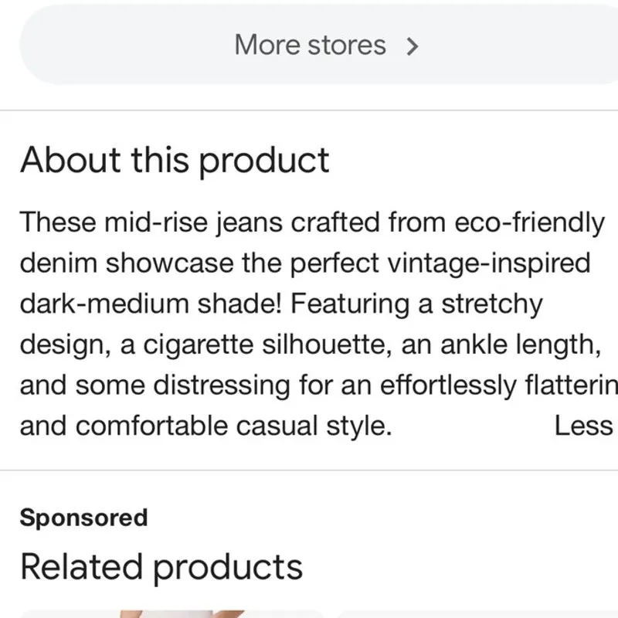This screenshot has width=618, height=618.
Task: Select the product description paragraph
Action: (x=309, y=323)
